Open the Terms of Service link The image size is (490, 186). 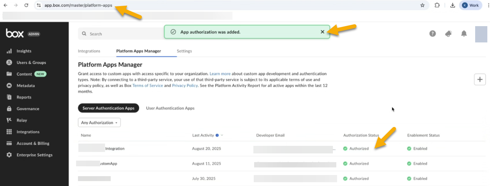[148, 86]
